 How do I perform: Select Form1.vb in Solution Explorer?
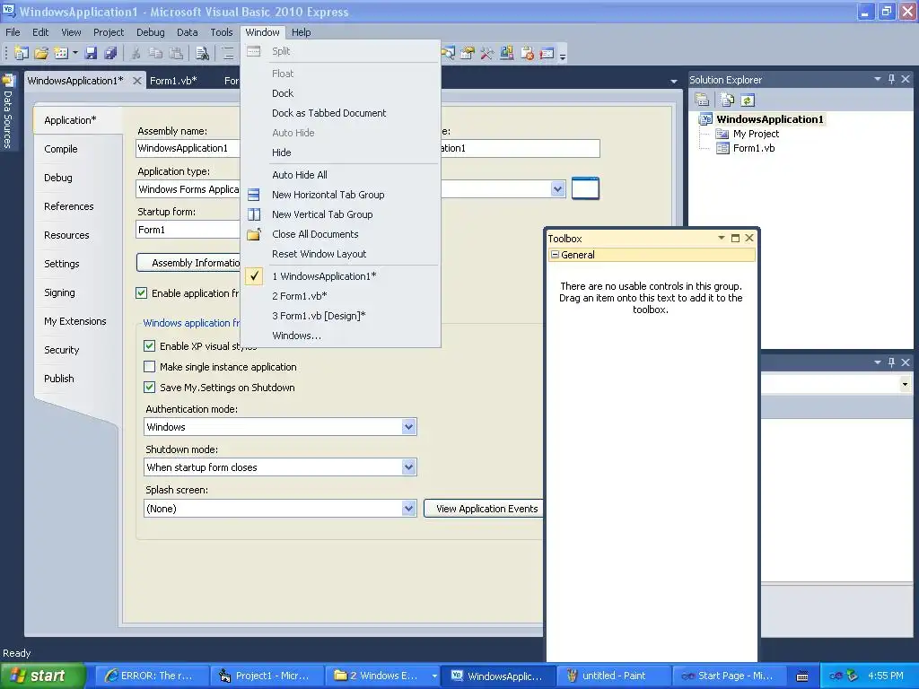pos(754,148)
